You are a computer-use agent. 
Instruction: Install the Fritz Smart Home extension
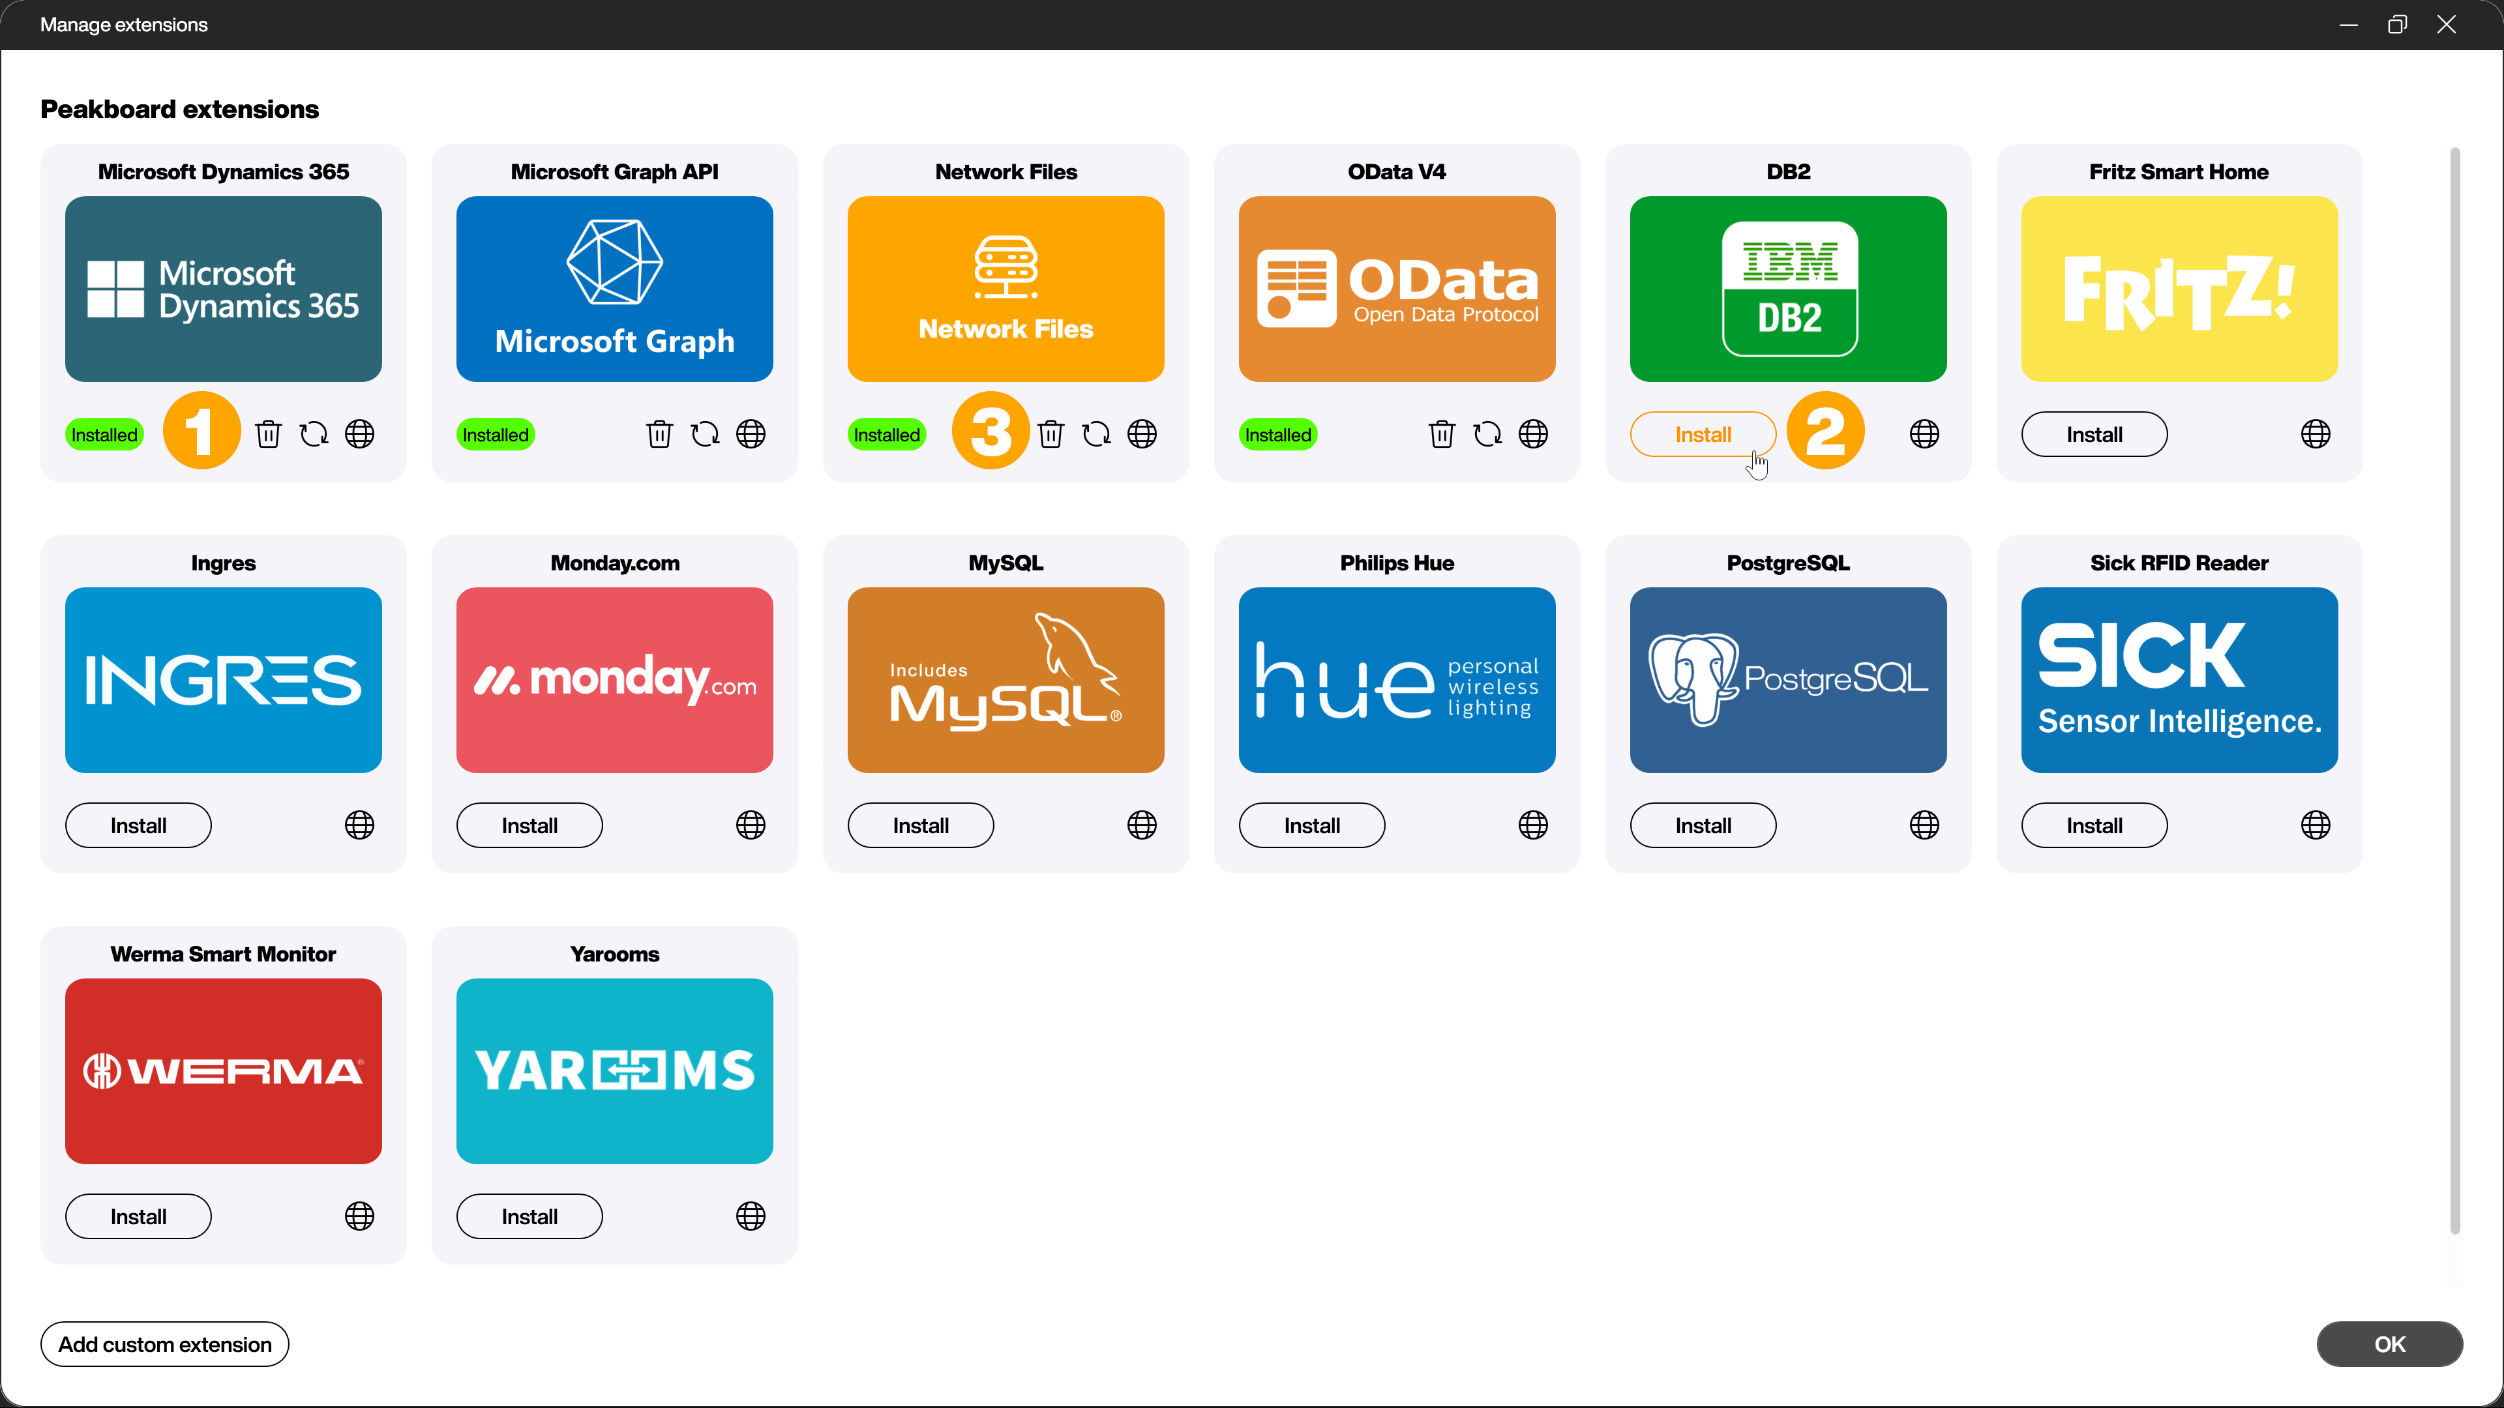click(2094, 434)
